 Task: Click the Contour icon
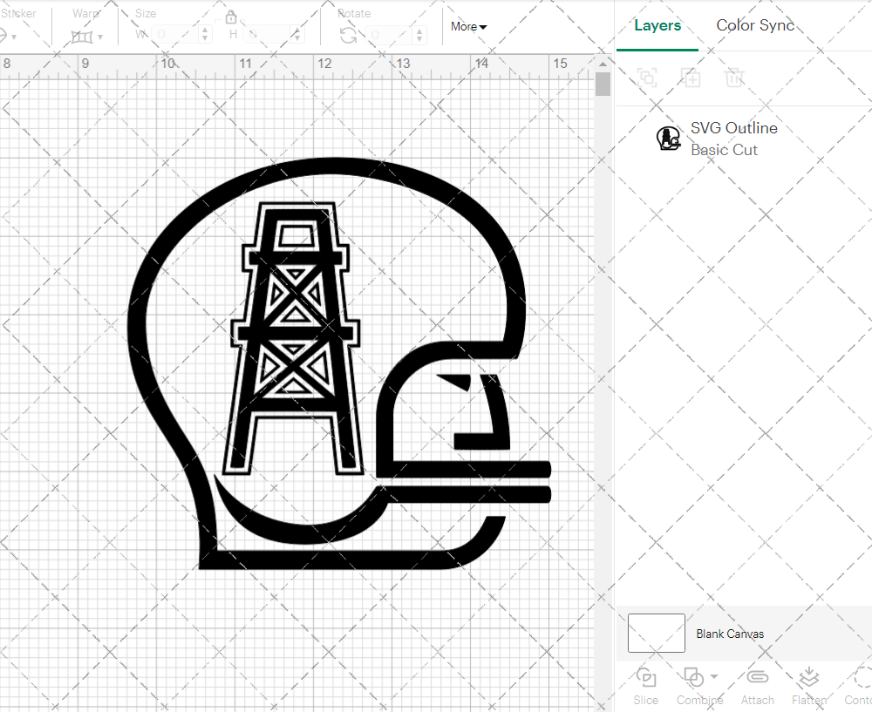(862, 678)
